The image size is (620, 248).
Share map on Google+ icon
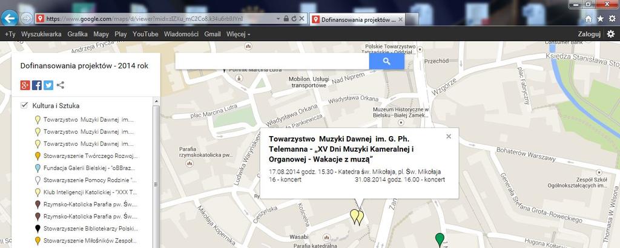click(x=25, y=85)
